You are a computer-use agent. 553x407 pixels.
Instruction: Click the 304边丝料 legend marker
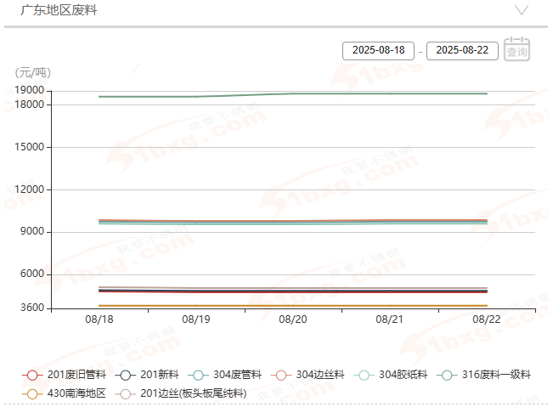pos(282,375)
